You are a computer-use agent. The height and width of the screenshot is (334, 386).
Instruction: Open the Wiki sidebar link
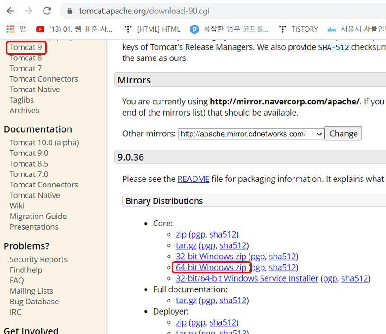(17, 206)
